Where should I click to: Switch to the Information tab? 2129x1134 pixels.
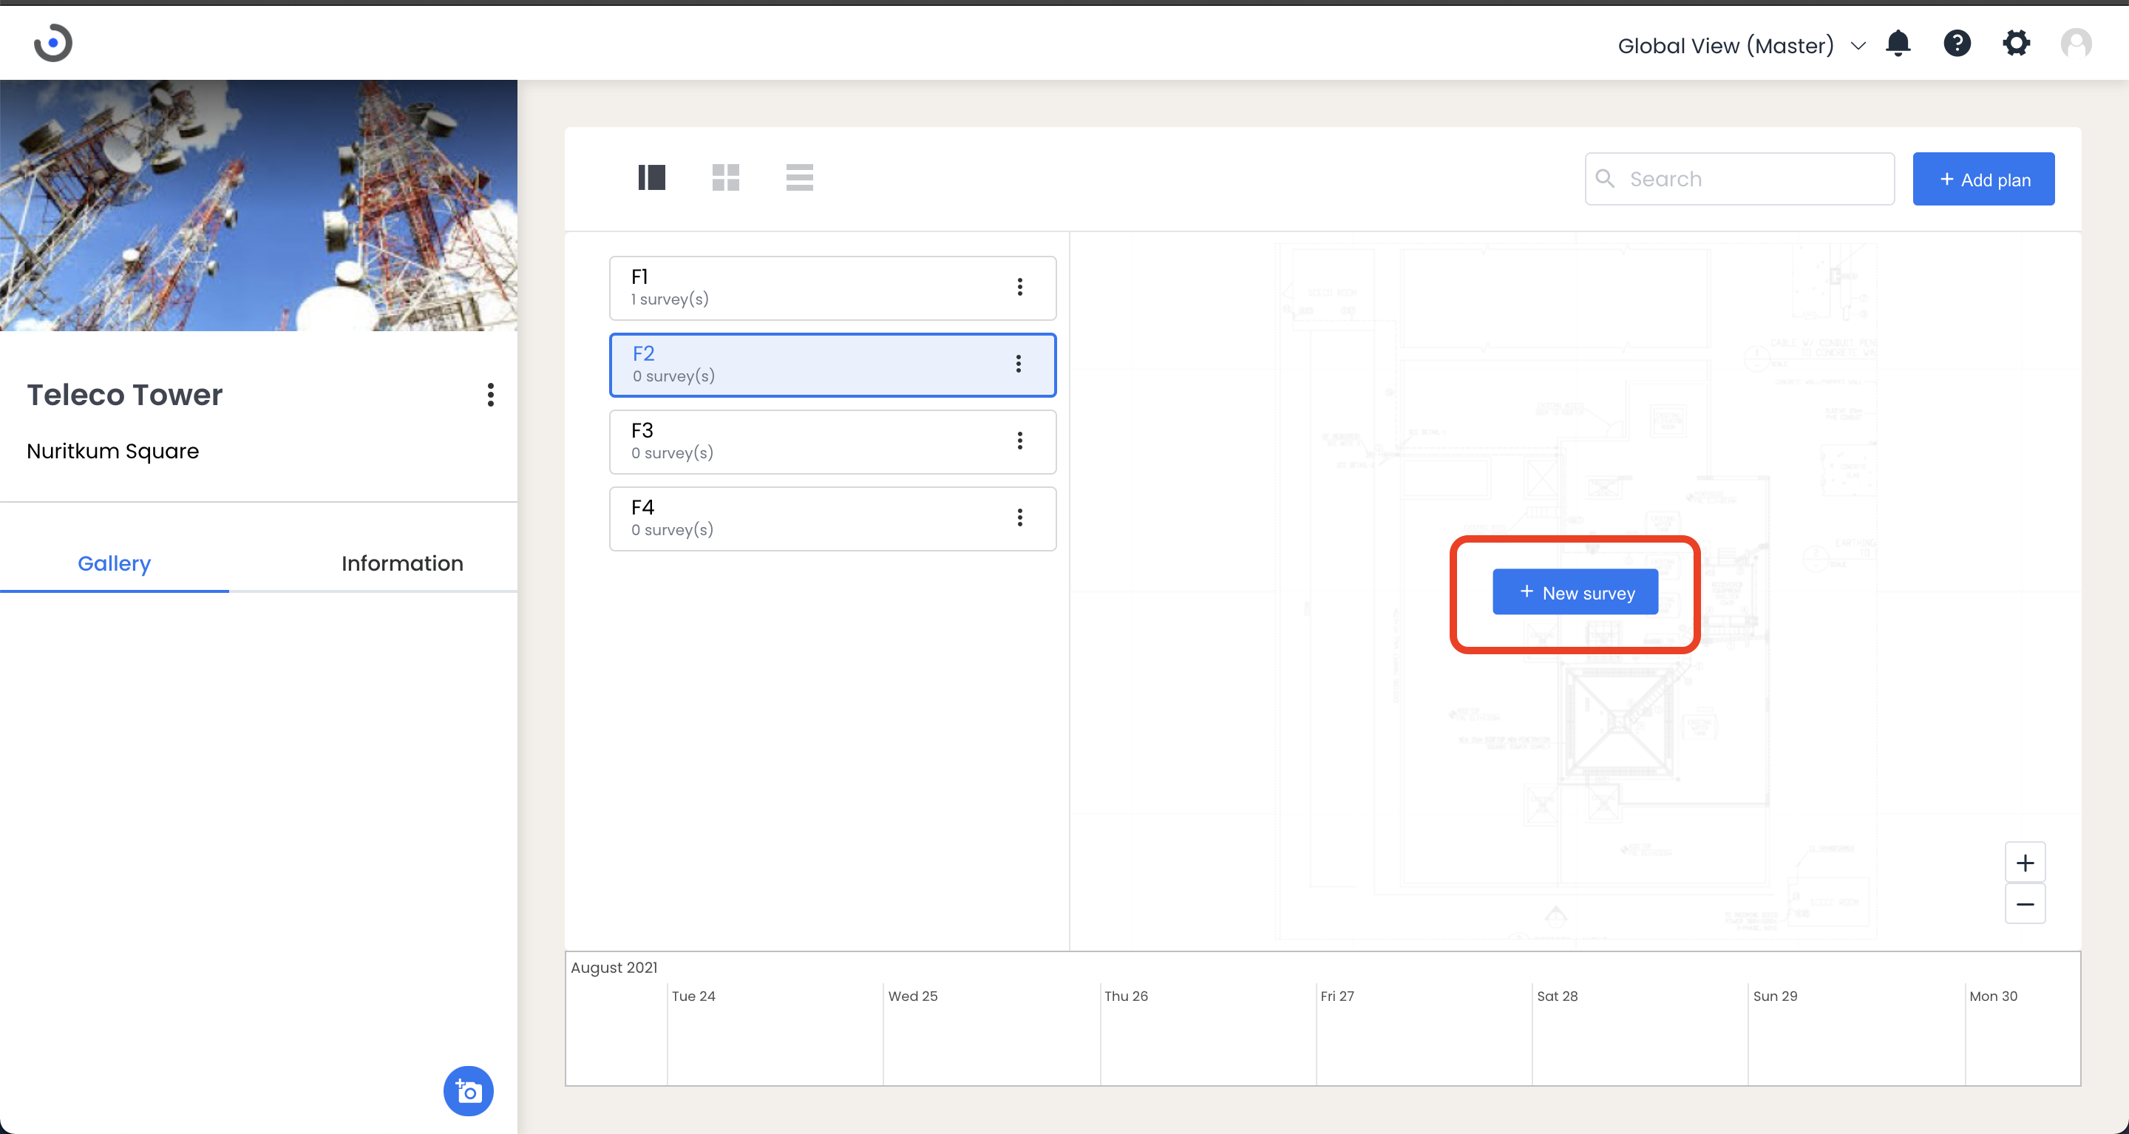(402, 564)
